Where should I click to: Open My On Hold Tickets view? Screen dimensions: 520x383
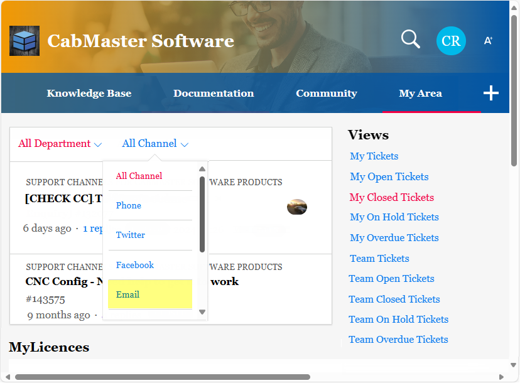(x=394, y=217)
